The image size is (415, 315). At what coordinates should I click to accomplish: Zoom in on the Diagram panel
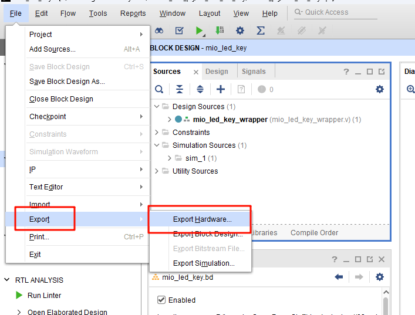(410, 89)
